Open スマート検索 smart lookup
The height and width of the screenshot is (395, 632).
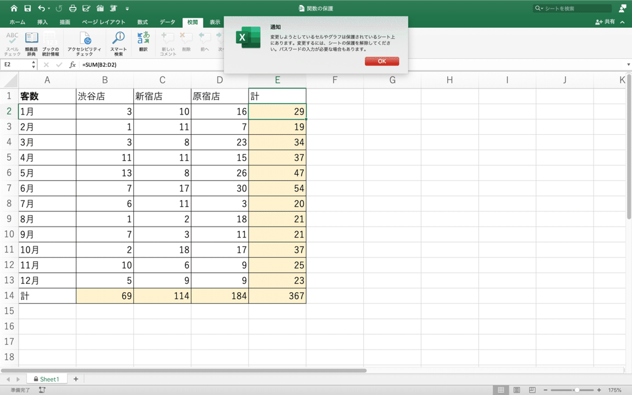pyautogui.click(x=118, y=42)
